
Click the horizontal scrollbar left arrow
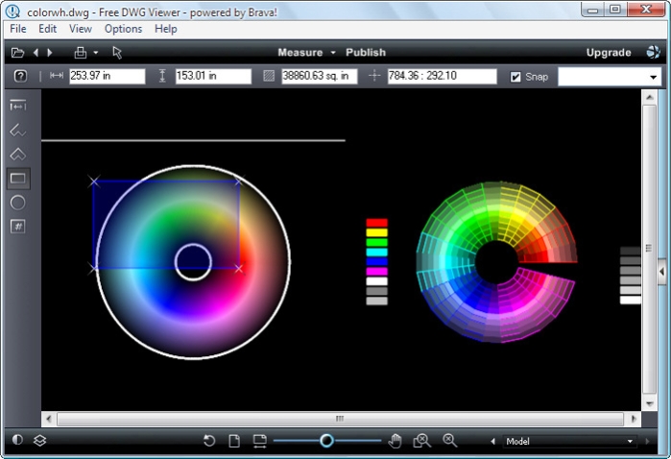pos(48,419)
